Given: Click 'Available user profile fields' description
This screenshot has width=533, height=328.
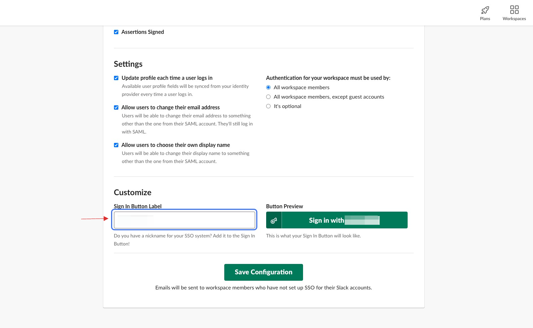Looking at the screenshot, I should coord(185,90).
